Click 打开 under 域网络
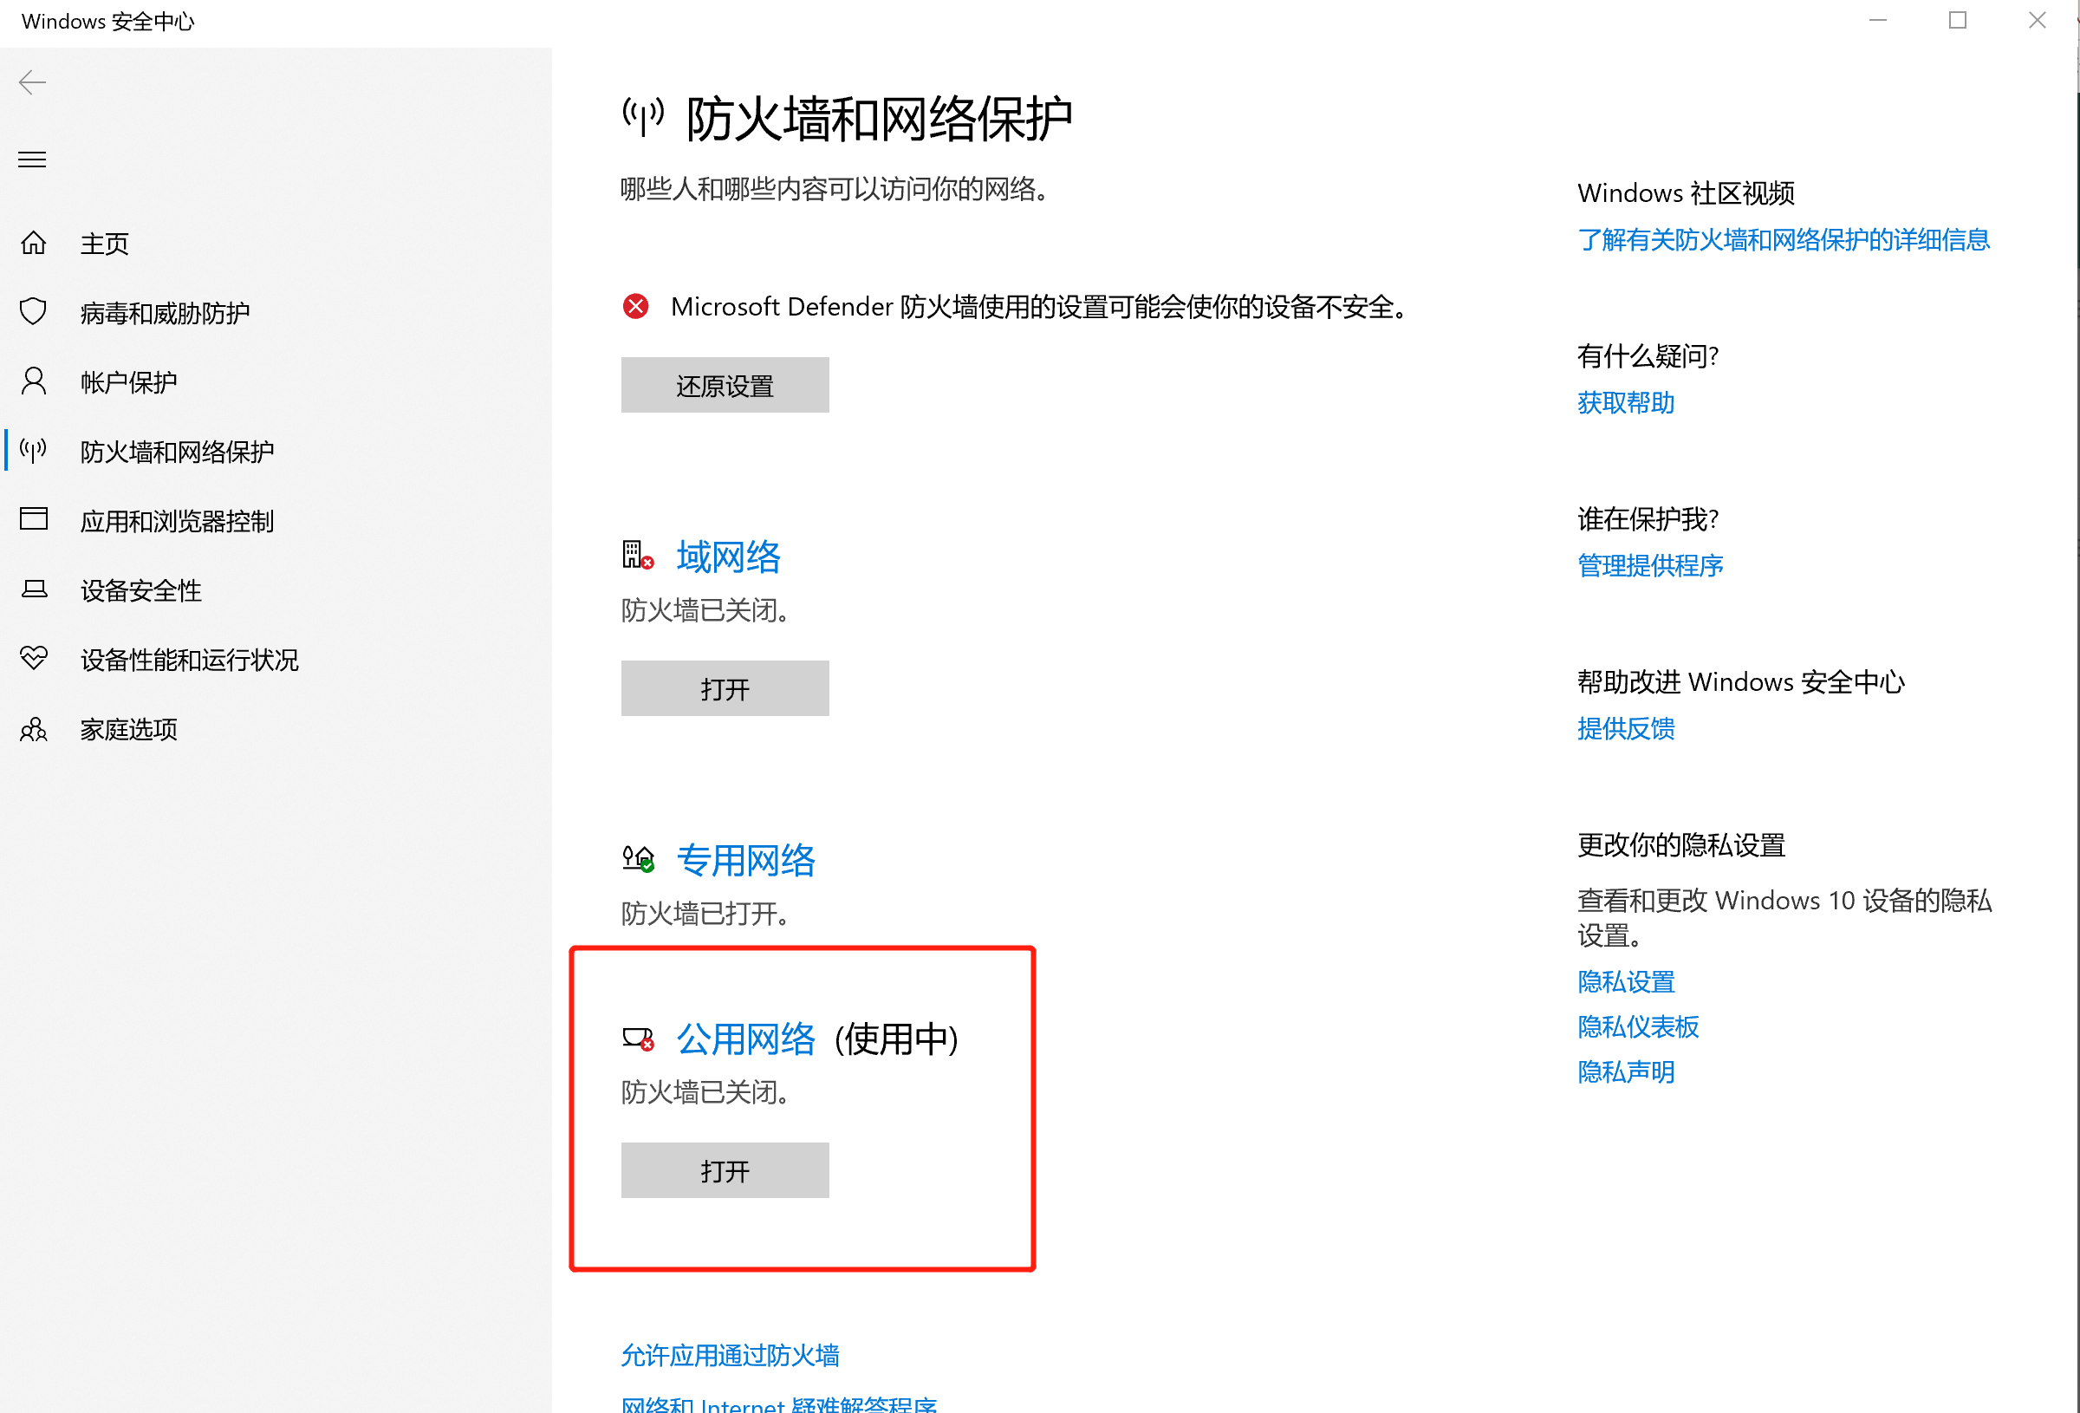 [725, 688]
